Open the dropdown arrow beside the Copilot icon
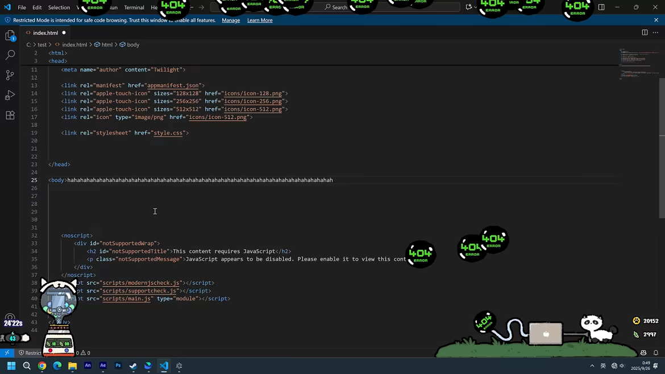Image resolution: width=665 pixels, height=374 pixels. coord(475,7)
